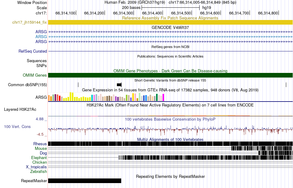
Task: Open 'OMIM Gene Phenotypes' track title
Action: [x=170, y=71]
